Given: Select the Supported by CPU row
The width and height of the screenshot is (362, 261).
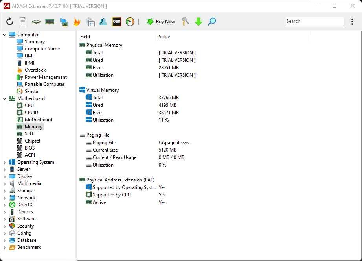Looking at the screenshot, I should click(x=126, y=195).
